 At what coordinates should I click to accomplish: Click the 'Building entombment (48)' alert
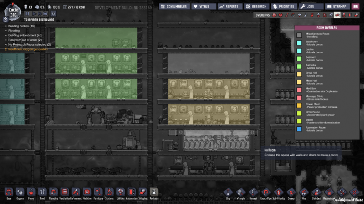pos(25,35)
